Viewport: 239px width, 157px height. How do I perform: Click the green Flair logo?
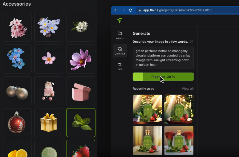click(x=120, y=20)
